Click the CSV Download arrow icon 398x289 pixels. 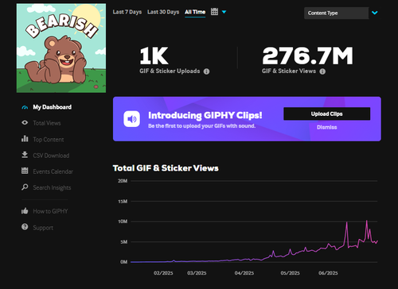pyautogui.click(x=25, y=155)
